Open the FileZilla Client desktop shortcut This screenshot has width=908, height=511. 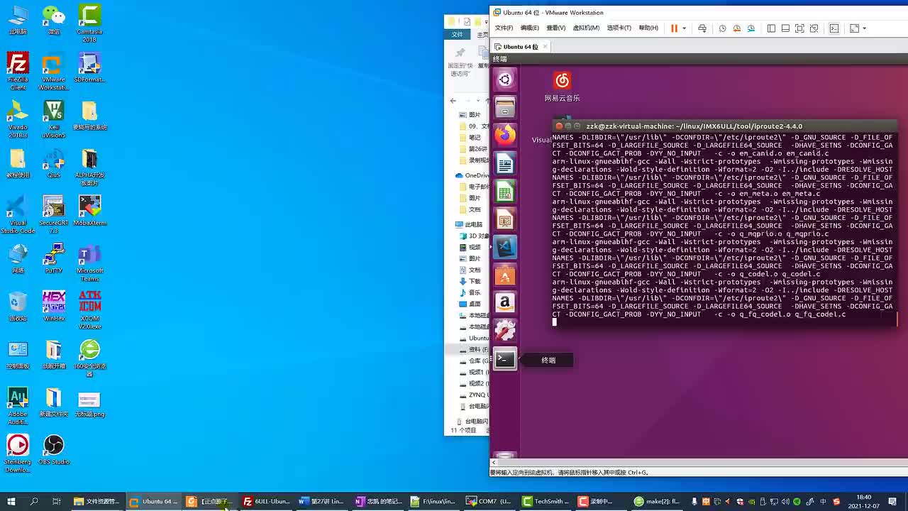[18, 72]
